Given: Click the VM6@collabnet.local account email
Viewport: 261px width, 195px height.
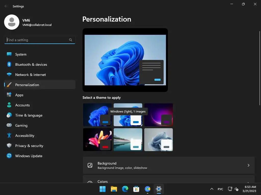Looking at the screenshot, I should point(37,25).
